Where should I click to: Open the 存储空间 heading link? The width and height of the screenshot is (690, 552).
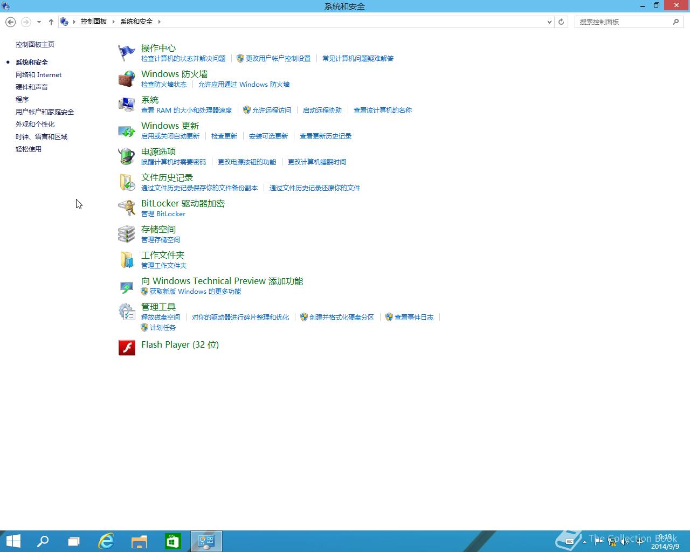coord(158,229)
